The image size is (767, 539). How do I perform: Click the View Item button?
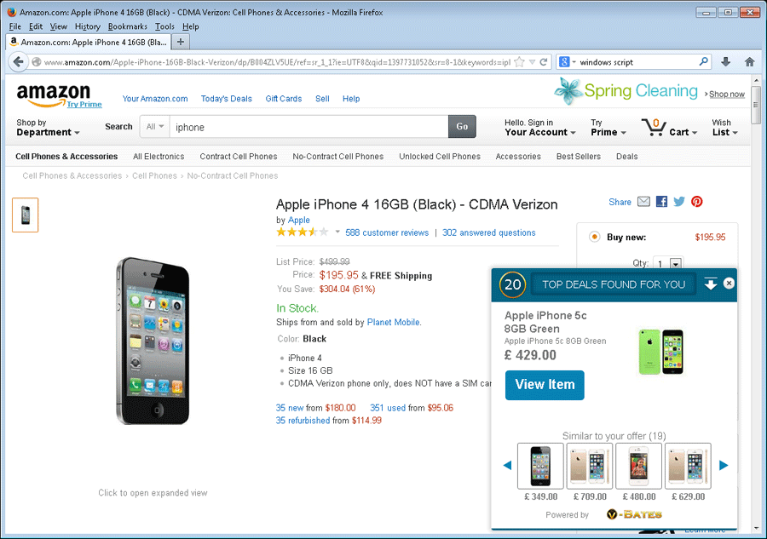coord(545,385)
